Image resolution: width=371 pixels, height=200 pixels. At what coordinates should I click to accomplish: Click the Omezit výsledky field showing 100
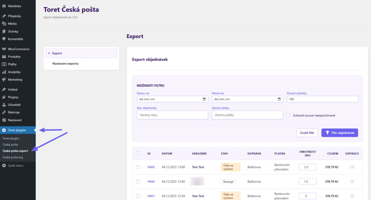tap(322, 99)
